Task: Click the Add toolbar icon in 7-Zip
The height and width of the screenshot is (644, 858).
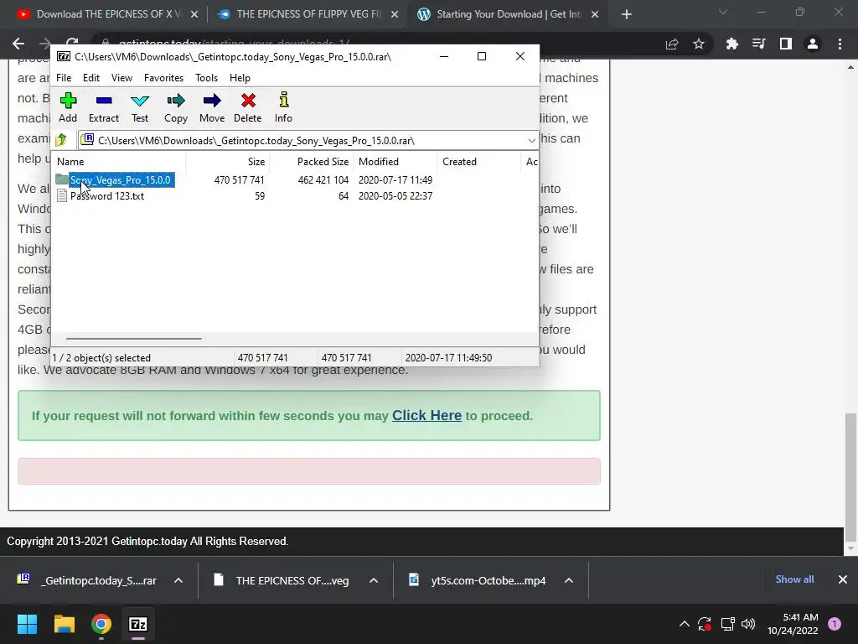Action: (x=68, y=107)
